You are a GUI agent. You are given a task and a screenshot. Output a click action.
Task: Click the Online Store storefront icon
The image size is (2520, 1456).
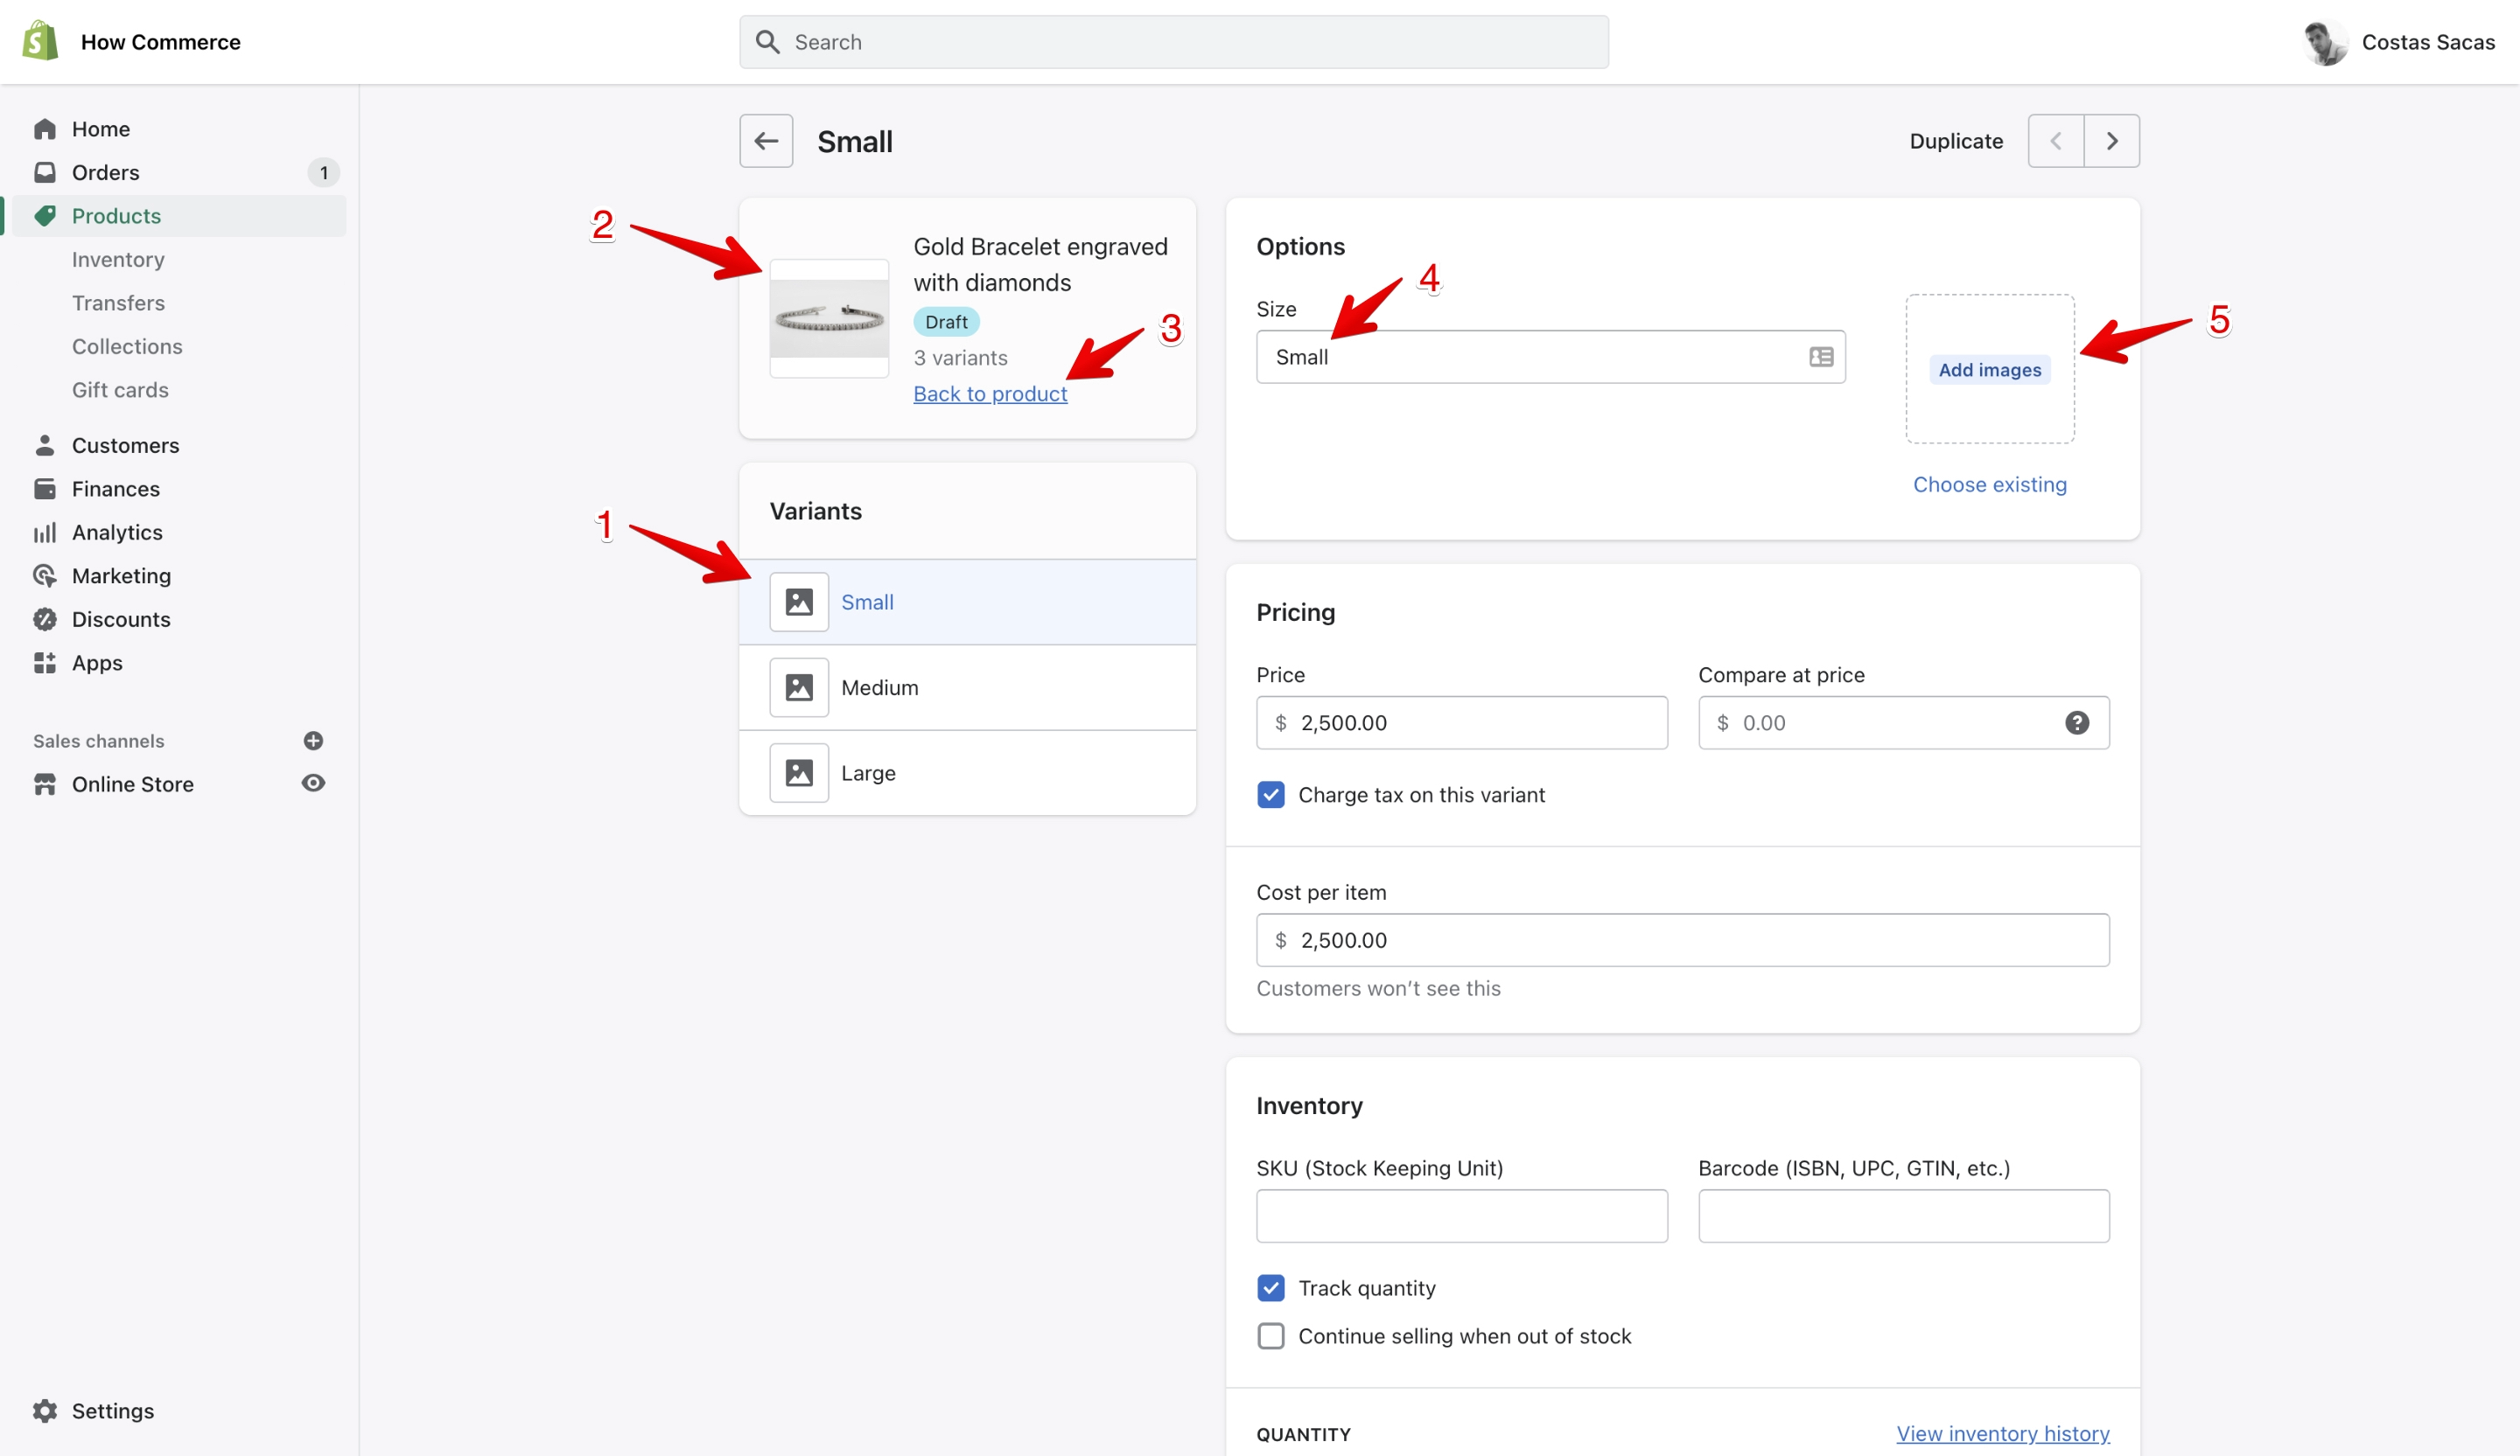click(x=45, y=784)
